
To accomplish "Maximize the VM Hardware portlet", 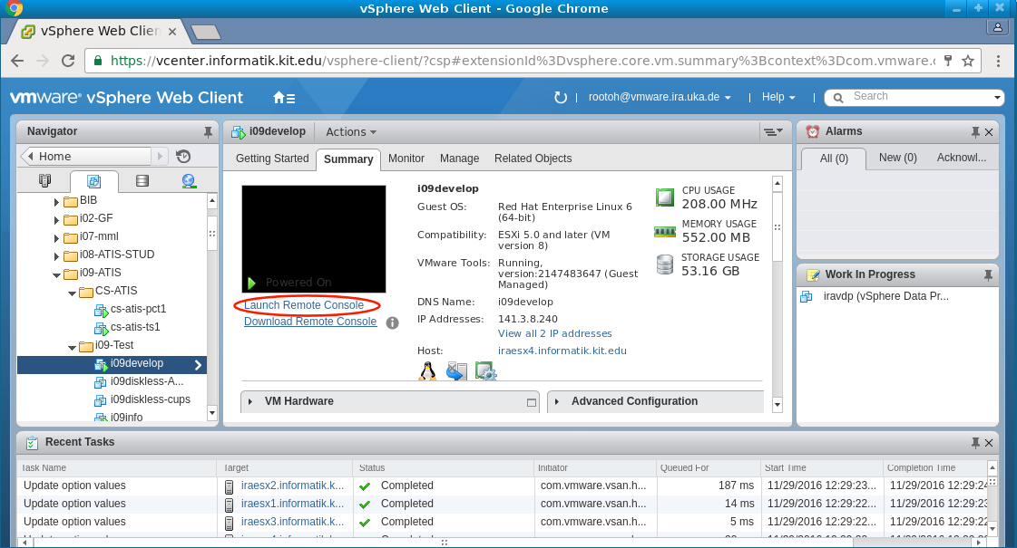I will [x=532, y=402].
